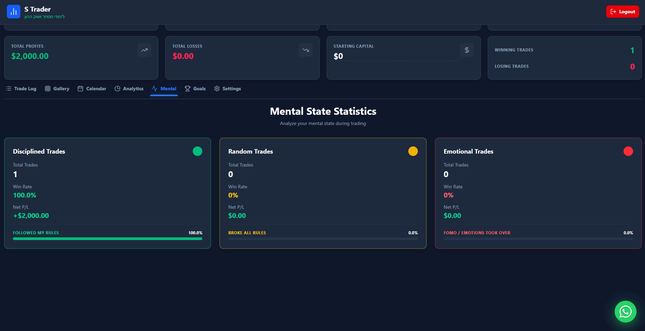
Task: Click the 100.0% win rate in Disciplined Trades
Action: point(25,195)
